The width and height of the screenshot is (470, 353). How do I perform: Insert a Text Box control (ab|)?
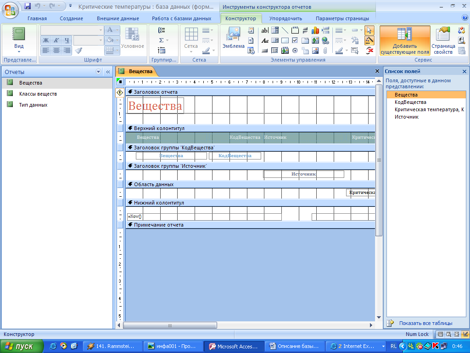[265, 30]
